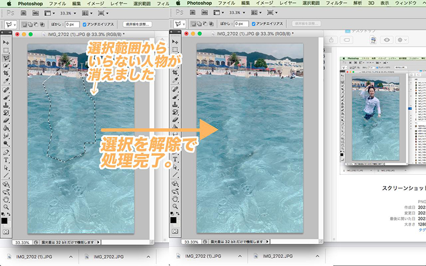
Task: Select Quick Selection tool in left toolbox
Action: coord(6,66)
